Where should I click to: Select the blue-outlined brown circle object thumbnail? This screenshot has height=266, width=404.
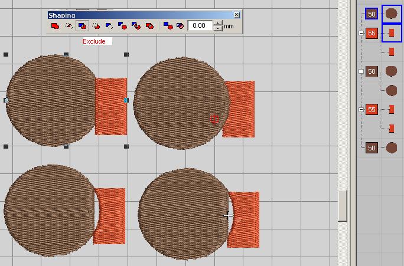pos(391,14)
